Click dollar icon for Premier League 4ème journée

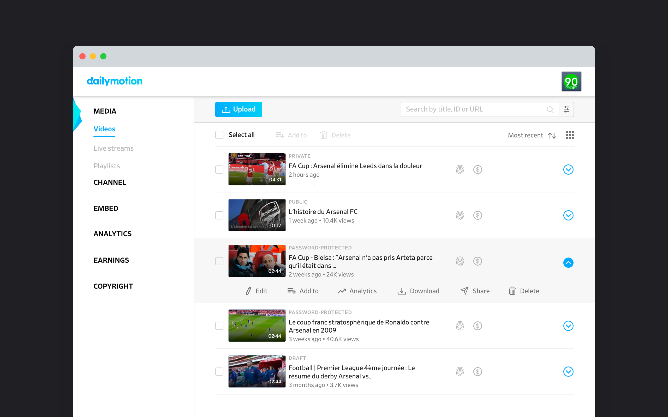pyautogui.click(x=478, y=371)
